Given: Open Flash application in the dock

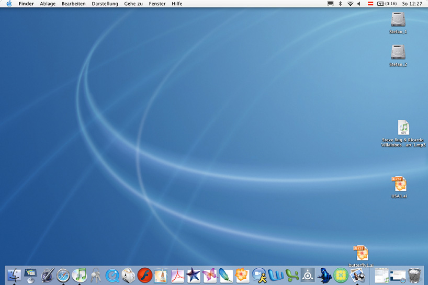Looking at the screenshot, I should click(x=144, y=275).
